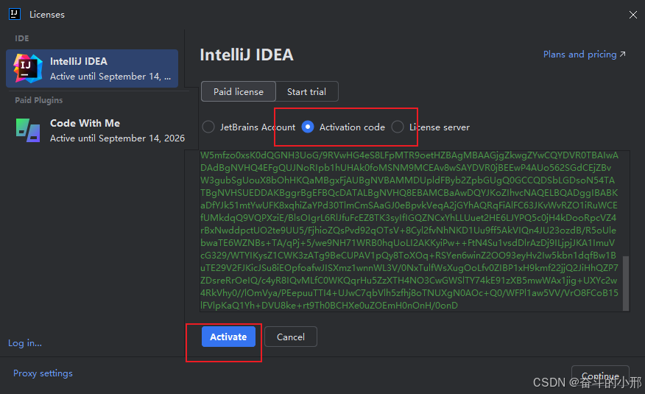Open Proxy settings link
Screen dimensions: 645x394
coord(43,373)
